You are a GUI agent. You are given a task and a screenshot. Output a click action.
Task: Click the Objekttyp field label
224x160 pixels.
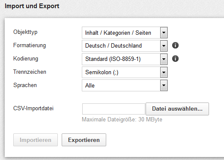[x=25, y=32]
